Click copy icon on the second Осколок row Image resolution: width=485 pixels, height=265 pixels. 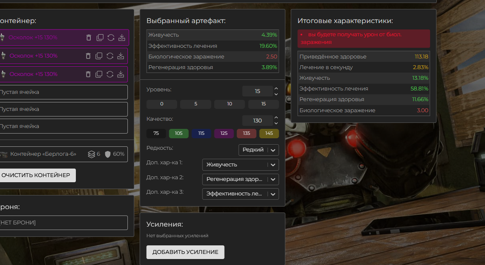point(99,56)
